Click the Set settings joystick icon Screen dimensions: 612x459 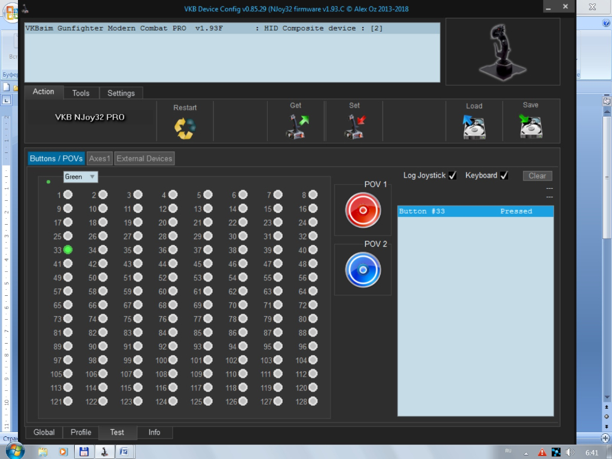point(354,127)
